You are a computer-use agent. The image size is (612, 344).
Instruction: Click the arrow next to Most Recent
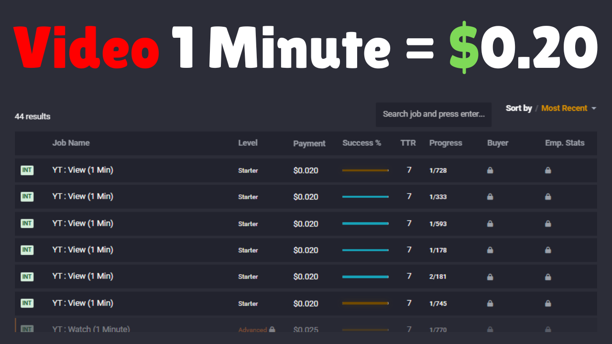click(x=594, y=108)
